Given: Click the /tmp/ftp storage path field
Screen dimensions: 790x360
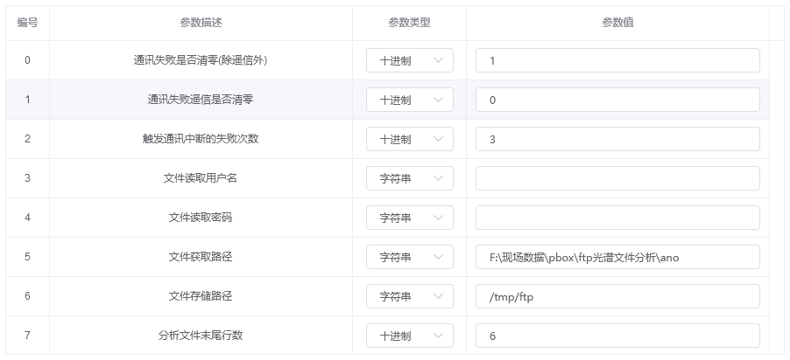Looking at the screenshot, I should (x=617, y=296).
